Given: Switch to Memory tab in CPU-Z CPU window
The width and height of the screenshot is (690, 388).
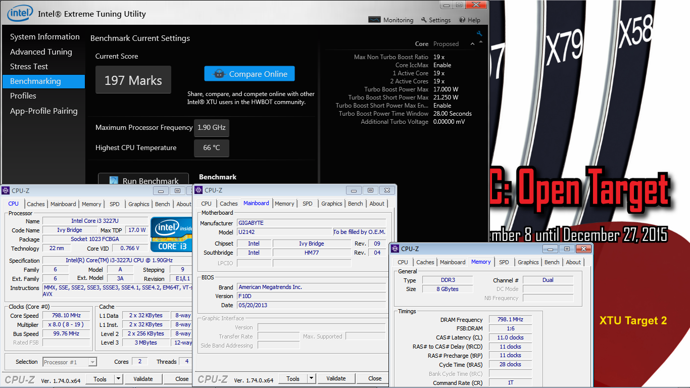Looking at the screenshot, I should (x=91, y=204).
